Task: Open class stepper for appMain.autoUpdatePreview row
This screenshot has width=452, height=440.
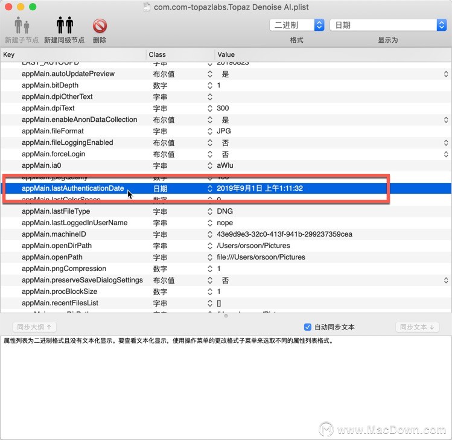Action: [x=210, y=74]
